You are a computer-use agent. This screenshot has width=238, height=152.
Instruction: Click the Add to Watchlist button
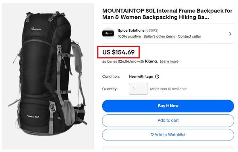pyautogui.click(x=168, y=135)
